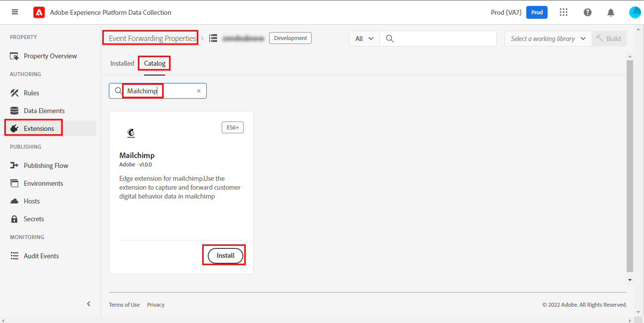Click the Property Overview icon
The image size is (644, 323).
(x=14, y=56)
